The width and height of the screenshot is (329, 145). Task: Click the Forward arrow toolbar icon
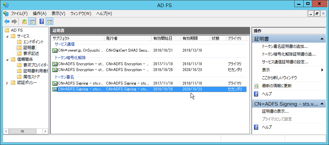coord(14,22)
